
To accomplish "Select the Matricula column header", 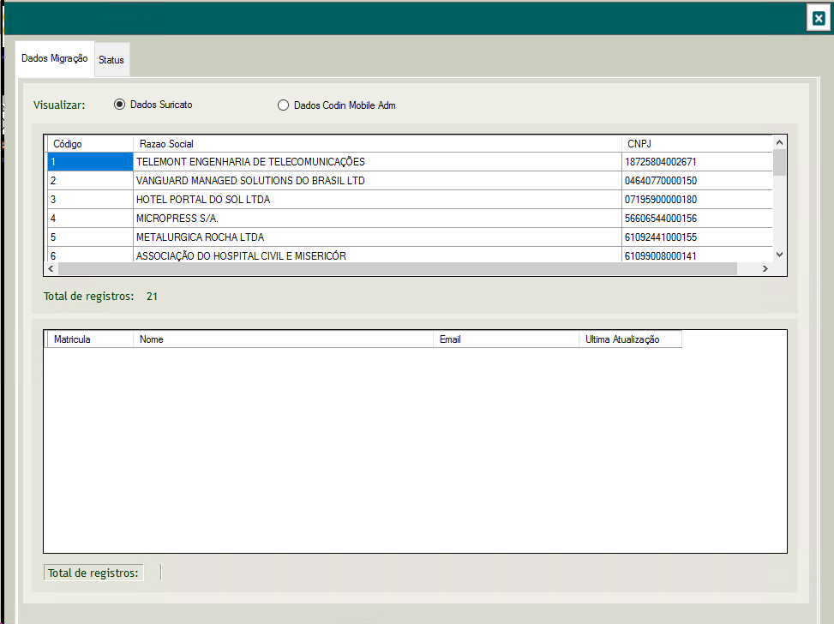I will [x=90, y=339].
